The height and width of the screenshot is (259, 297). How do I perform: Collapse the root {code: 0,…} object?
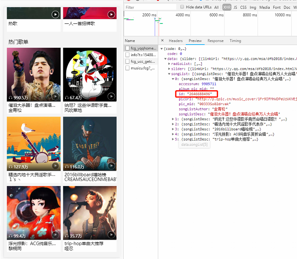161,49
